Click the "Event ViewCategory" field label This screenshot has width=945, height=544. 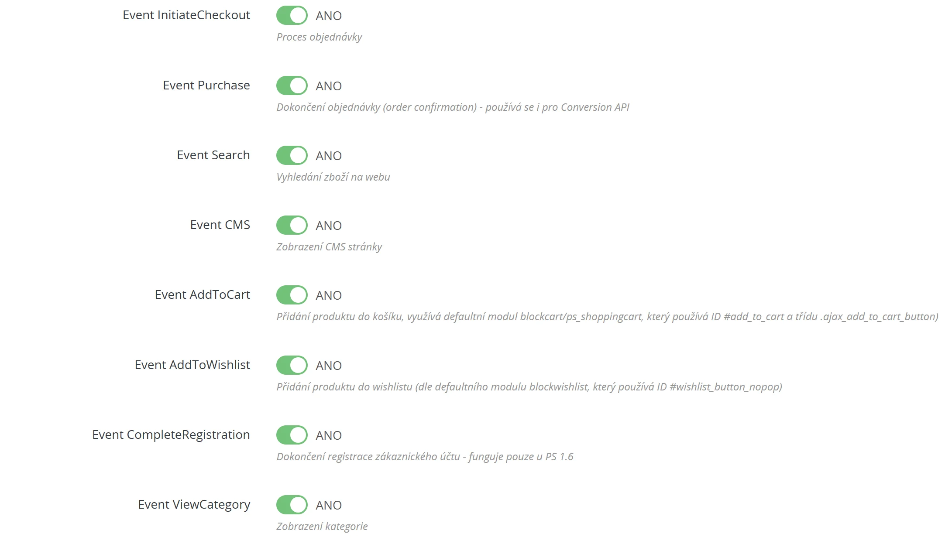[x=194, y=505]
